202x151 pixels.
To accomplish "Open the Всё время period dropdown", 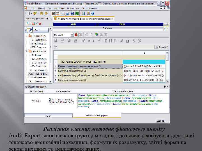I will (72, 35).
